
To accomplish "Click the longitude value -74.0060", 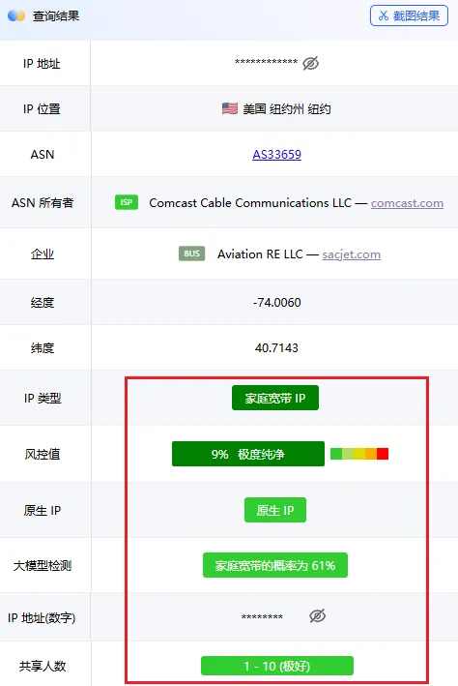I will (277, 302).
